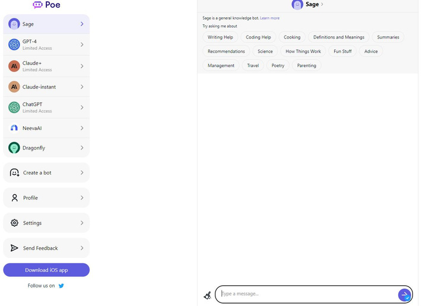Expand the Profile row chevron
The width and height of the screenshot is (432, 306).
click(82, 198)
